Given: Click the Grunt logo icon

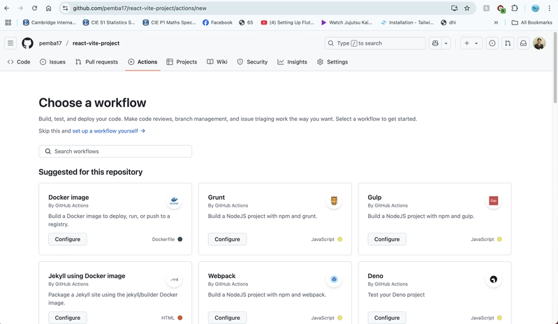Looking at the screenshot, I should click(334, 201).
